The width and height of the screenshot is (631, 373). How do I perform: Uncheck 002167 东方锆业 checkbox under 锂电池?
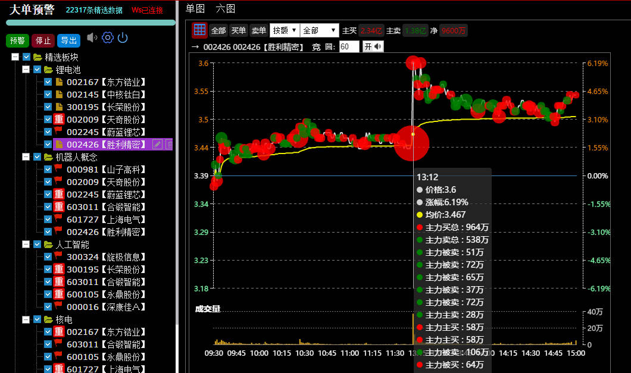[x=48, y=83]
